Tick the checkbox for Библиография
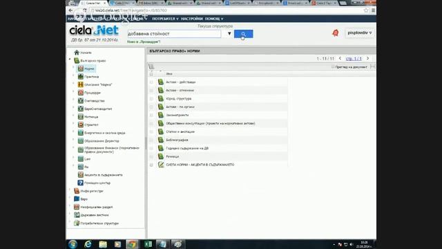Screen dimensions: 442x249 [151, 140]
